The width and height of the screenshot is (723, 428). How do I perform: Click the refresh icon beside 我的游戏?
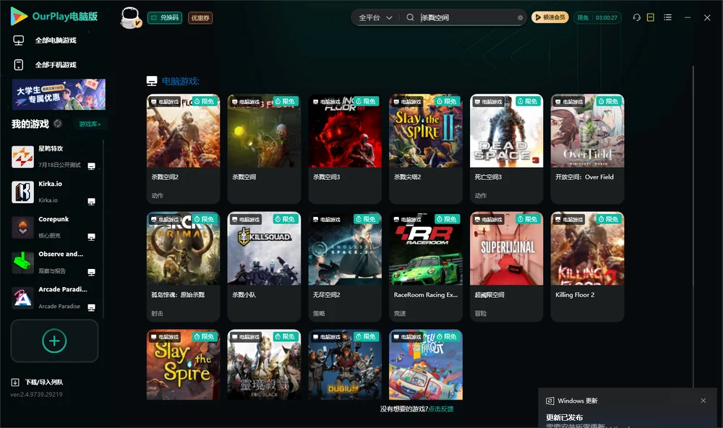(58, 124)
